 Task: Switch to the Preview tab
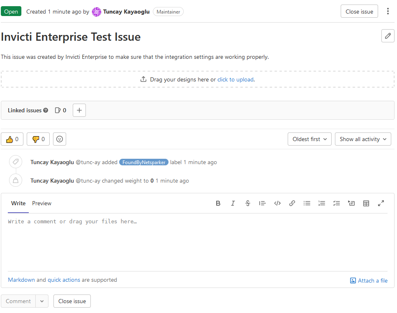pos(41,203)
